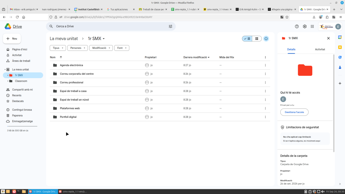Open the Modificació filter dropdown
Viewport: 345px width, 194px height.
[101, 48]
